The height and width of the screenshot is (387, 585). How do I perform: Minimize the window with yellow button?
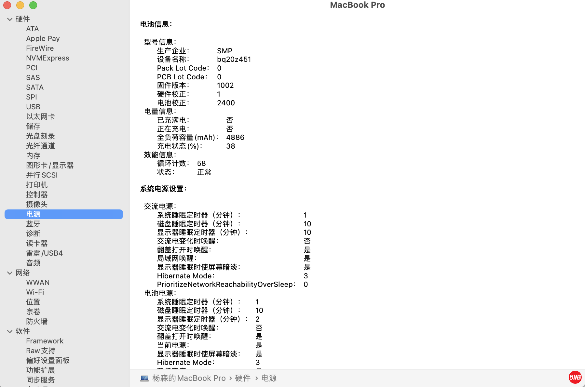20,5
